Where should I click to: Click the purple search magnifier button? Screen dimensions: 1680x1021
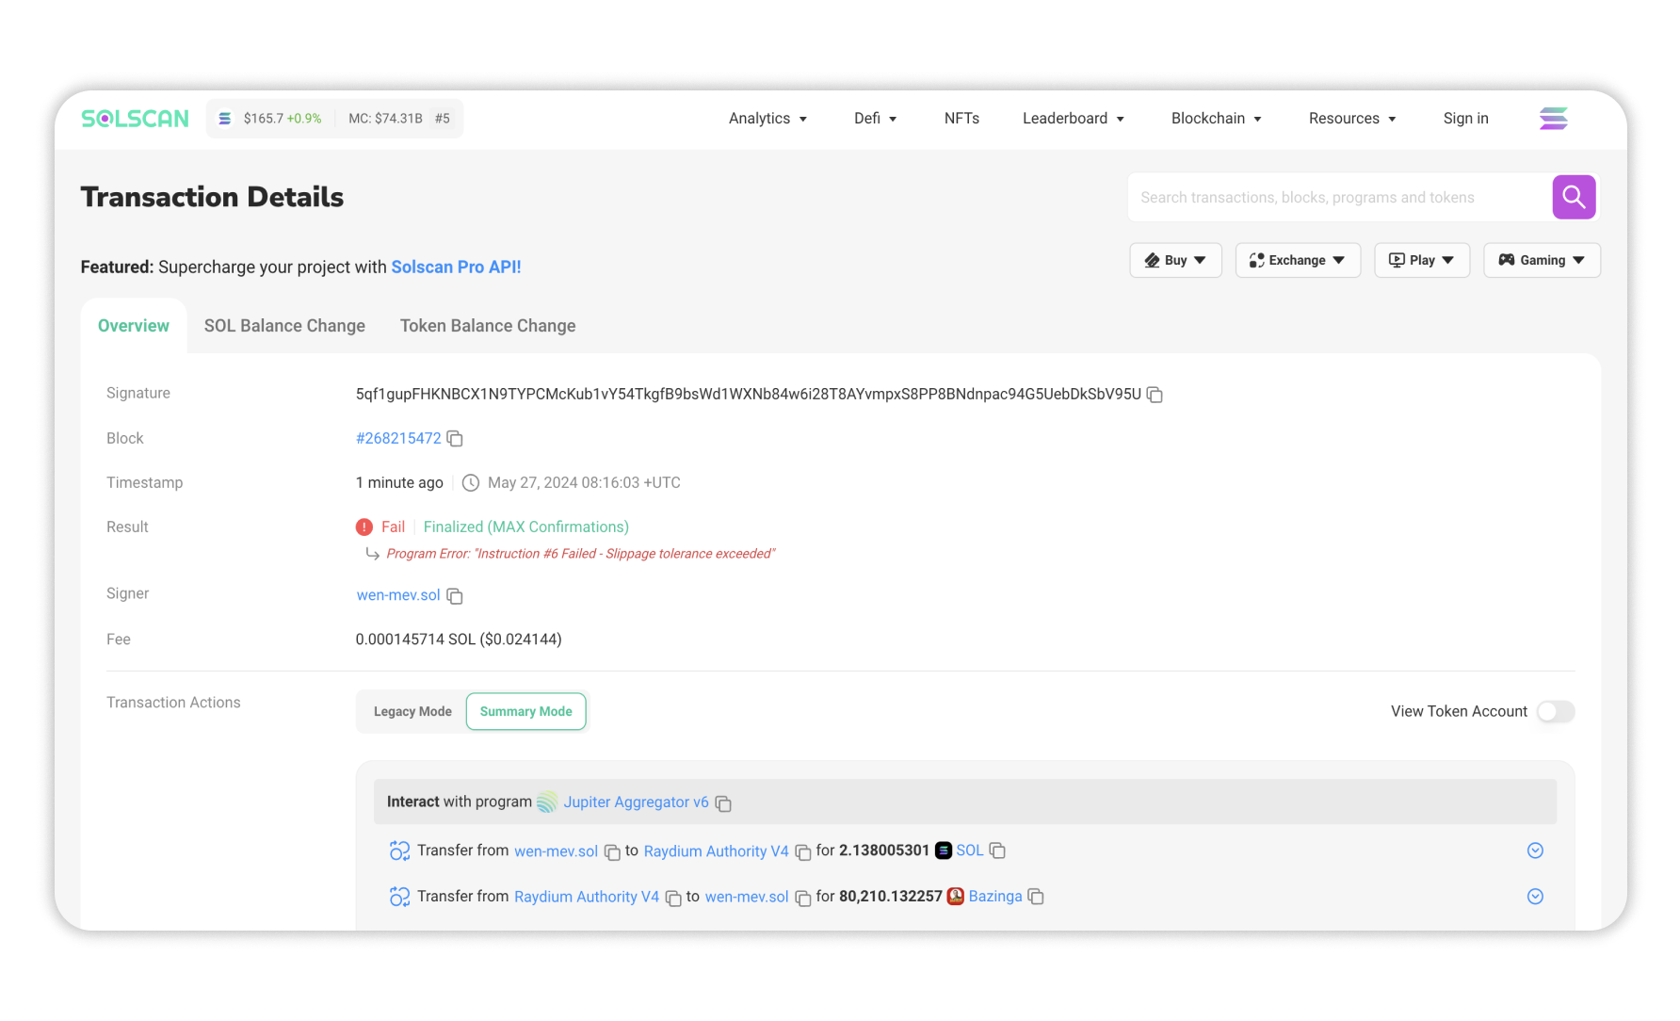coord(1574,197)
